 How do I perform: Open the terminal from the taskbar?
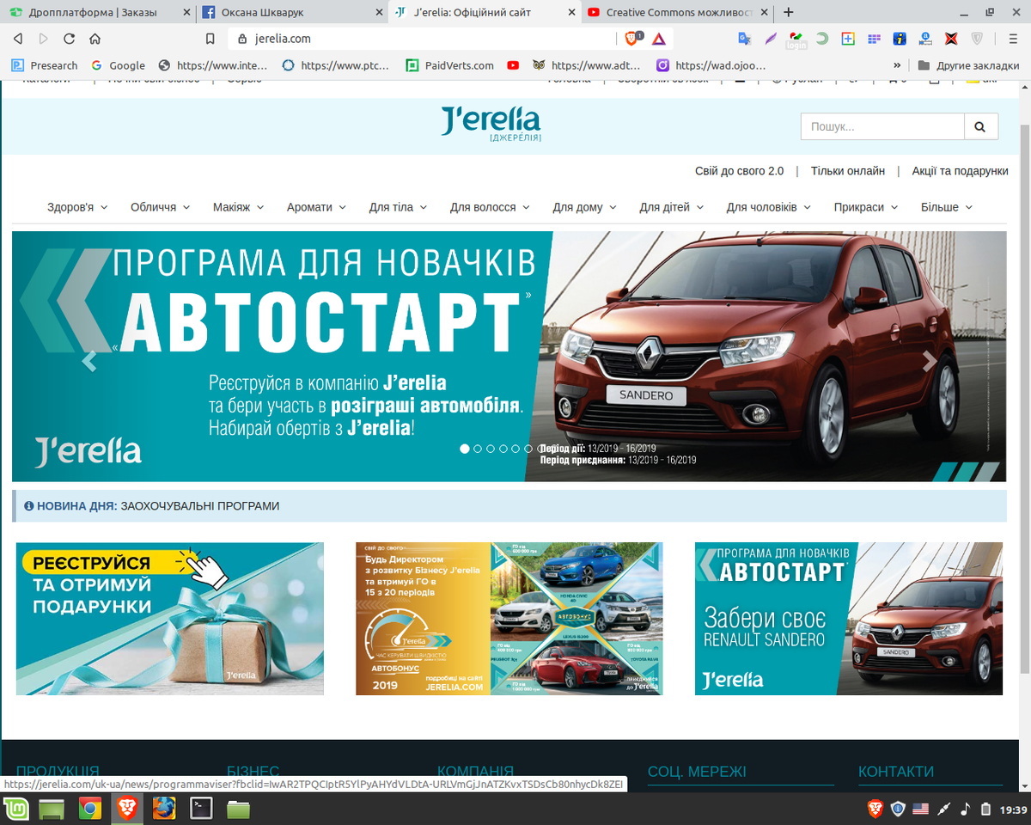coord(201,808)
